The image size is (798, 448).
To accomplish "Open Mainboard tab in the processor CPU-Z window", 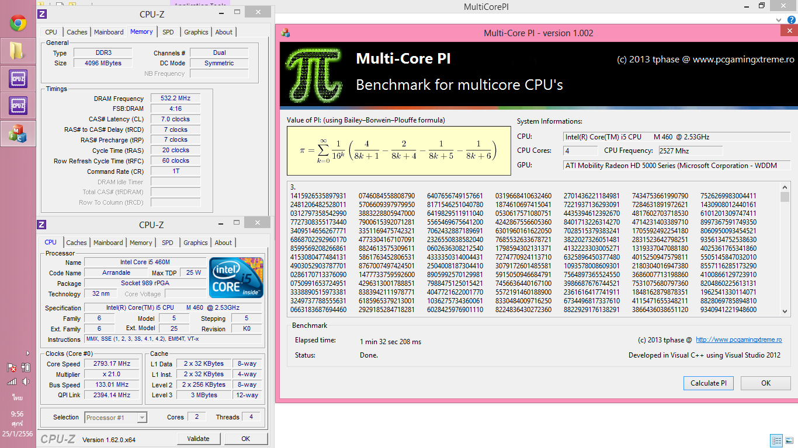I will point(108,243).
